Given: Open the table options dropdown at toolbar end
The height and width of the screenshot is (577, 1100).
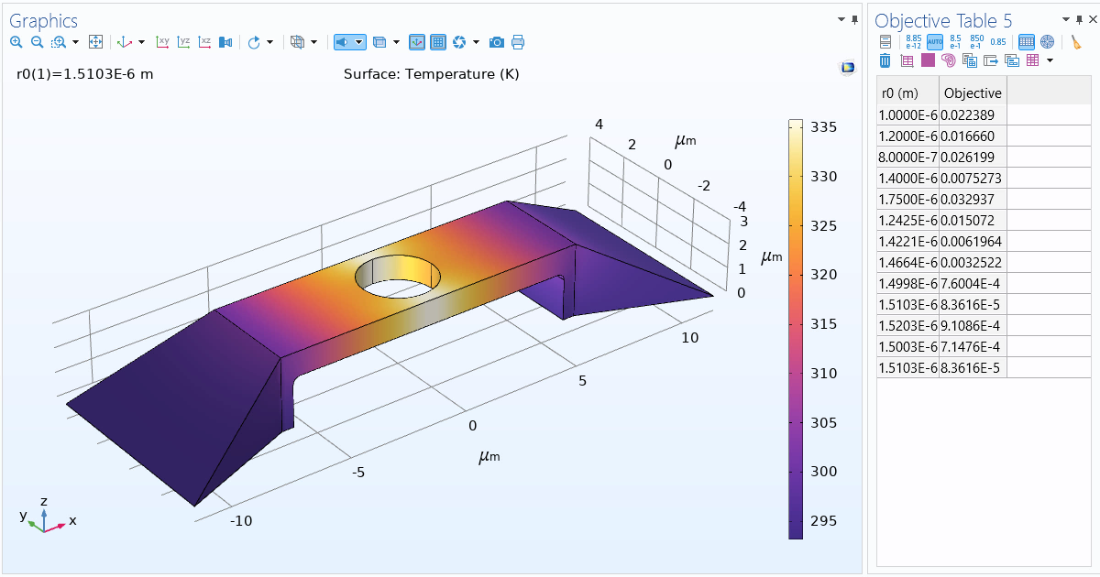Looking at the screenshot, I should point(1050,60).
